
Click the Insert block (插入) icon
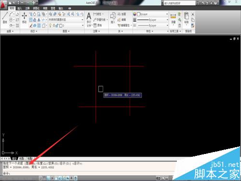point(113,18)
